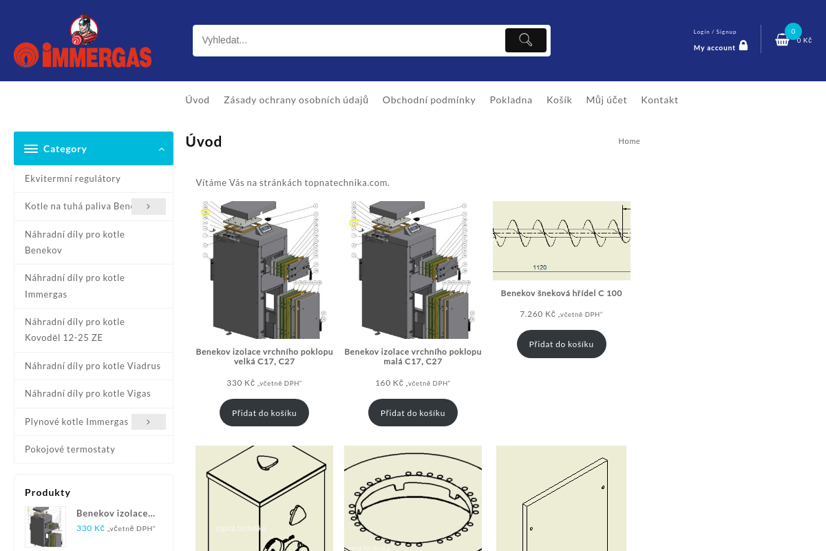Viewport: 826px width, 551px height.
Task: Click My account link text
Action: pyautogui.click(x=714, y=48)
